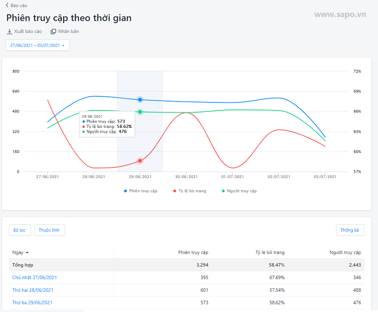Click the download icon beside Xuất báo cáo
This screenshot has height=312, width=378.
(10, 31)
